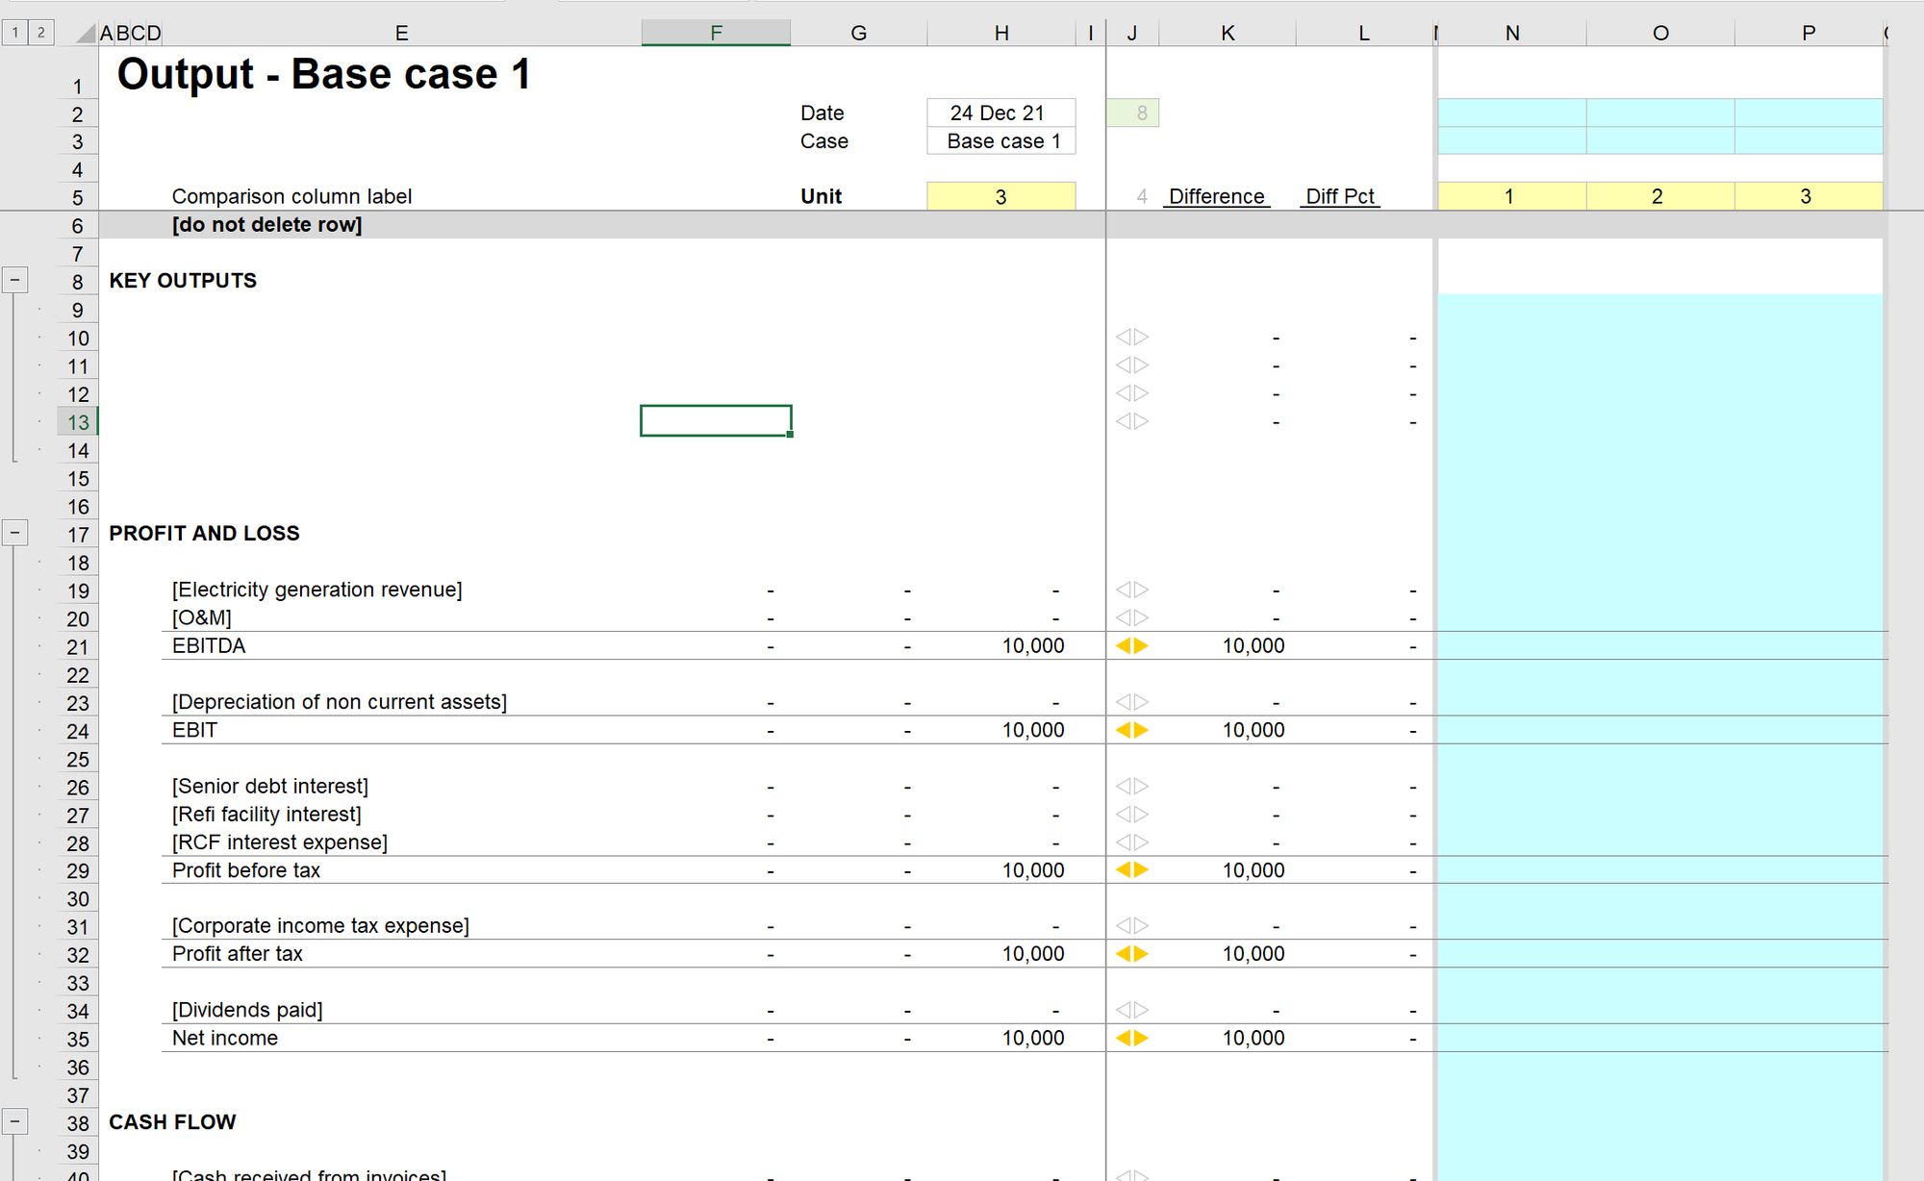Click grey arrows on Electricity generation revenue row
This screenshot has width=1924, height=1181.
coord(1132,590)
